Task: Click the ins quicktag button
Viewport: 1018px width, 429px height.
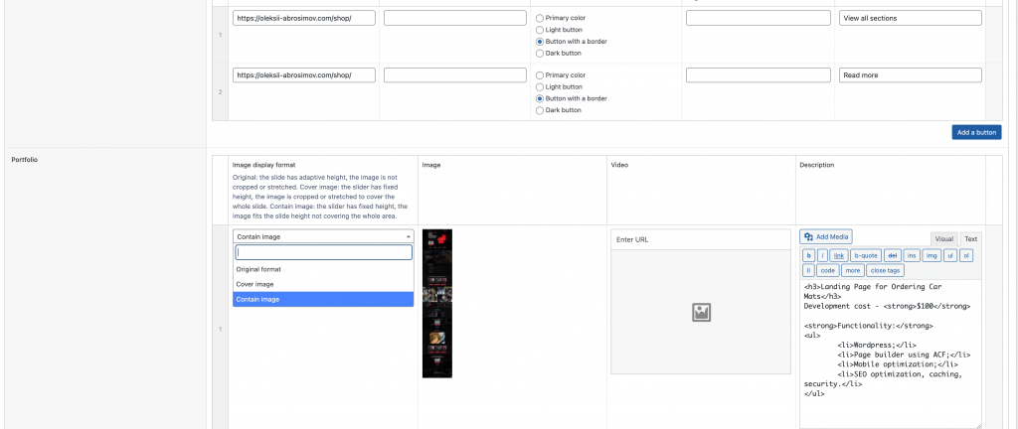Action: pyautogui.click(x=912, y=256)
